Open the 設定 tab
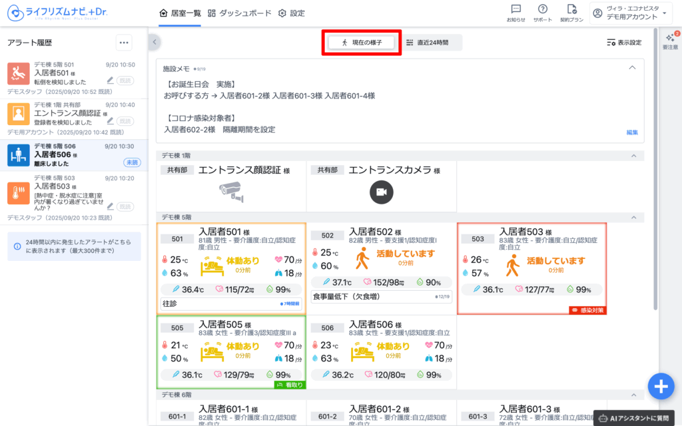Viewport: 682px width, 426px height. coord(291,13)
